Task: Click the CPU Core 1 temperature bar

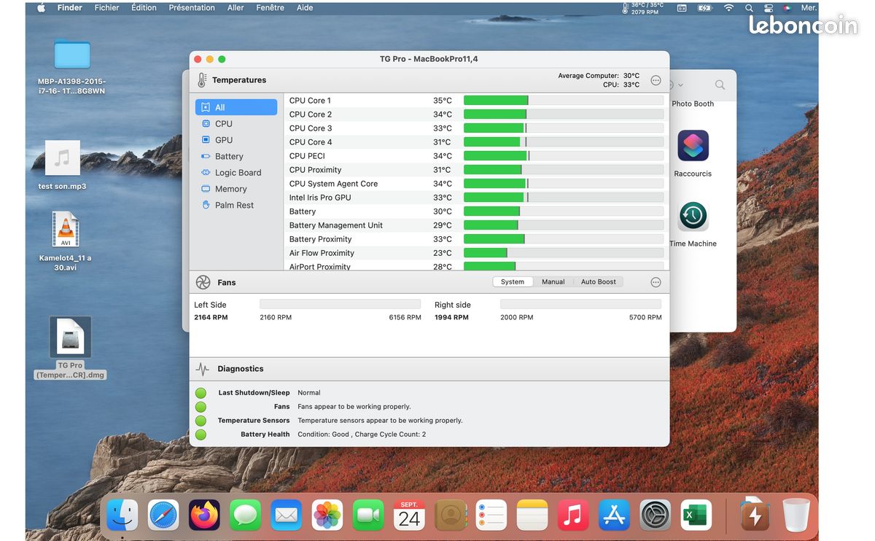Action: (x=564, y=101)
